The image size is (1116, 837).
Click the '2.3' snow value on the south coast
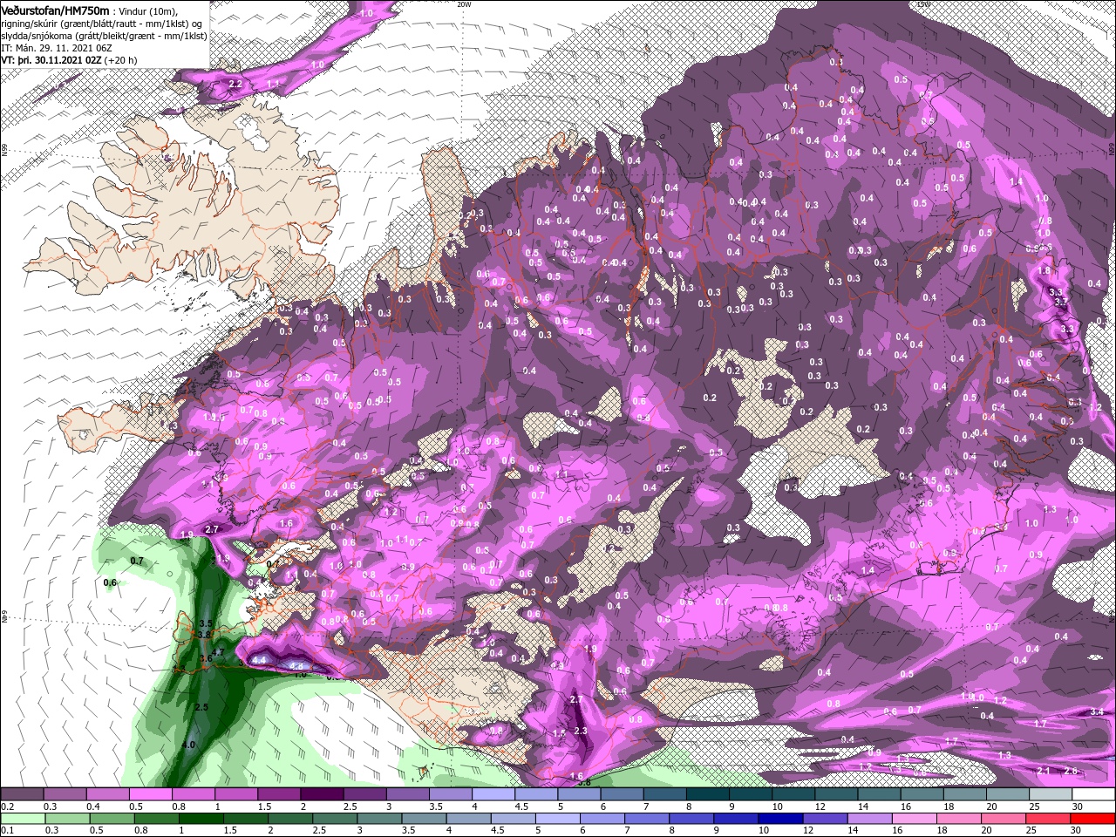coord(580,731)
